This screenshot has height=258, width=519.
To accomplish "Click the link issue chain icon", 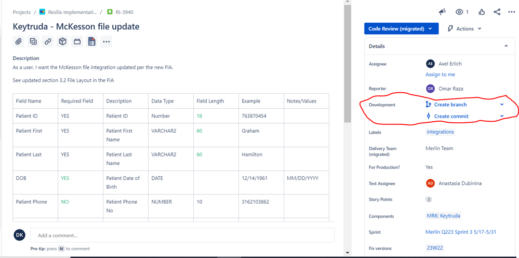I will pyautogui.click(x=48, y=41).
